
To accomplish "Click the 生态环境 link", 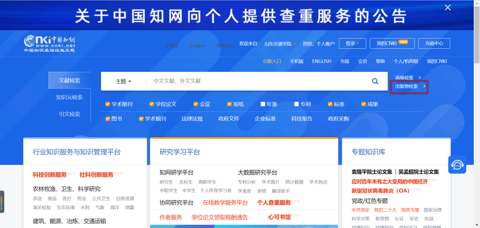I will [65, 208].
